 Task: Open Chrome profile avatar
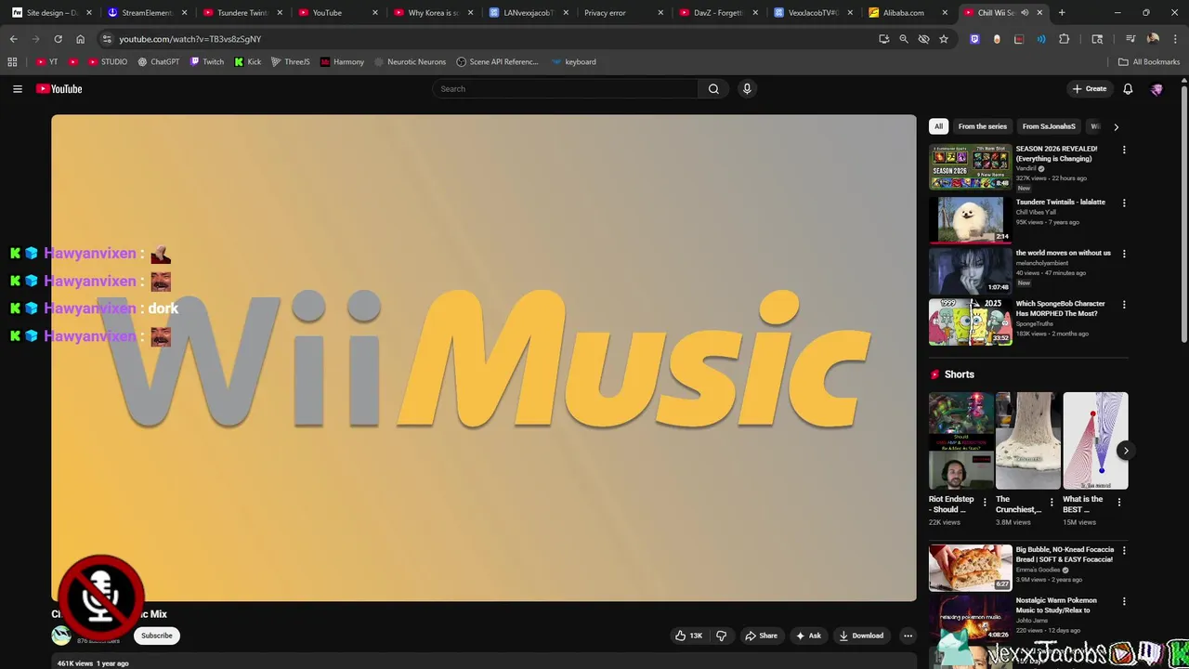pos(1153,39)
